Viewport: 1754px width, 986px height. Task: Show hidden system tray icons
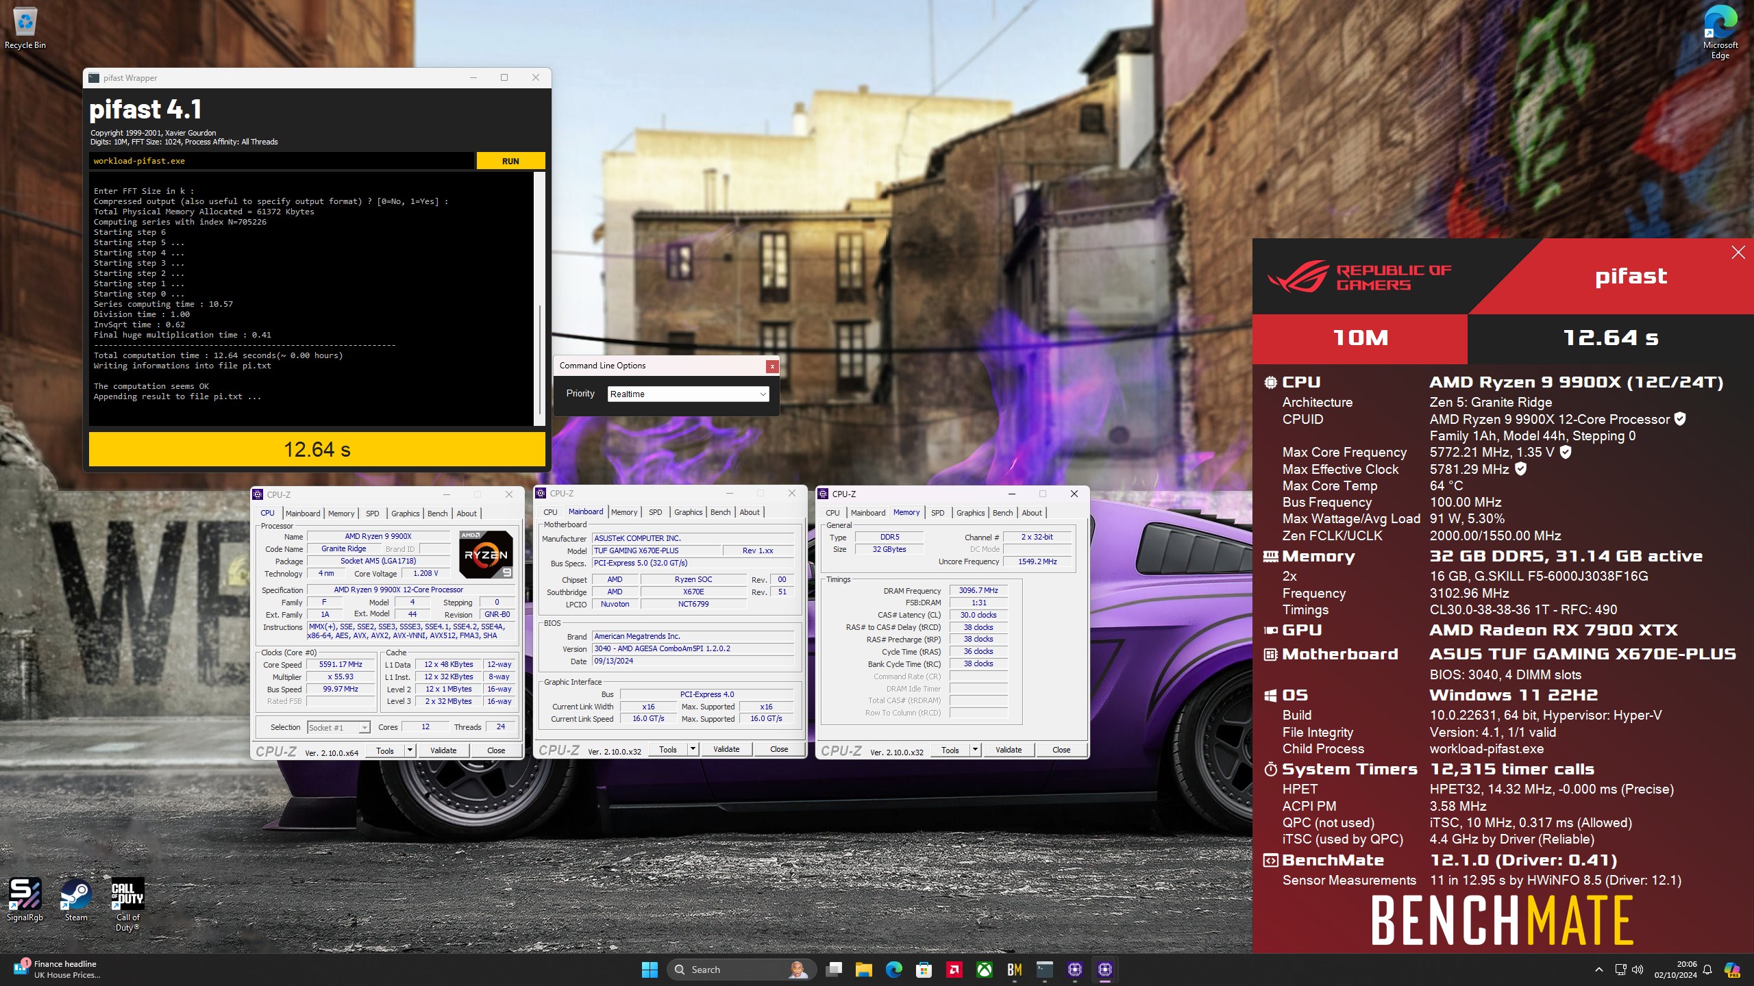click(x=1598, y=970)
